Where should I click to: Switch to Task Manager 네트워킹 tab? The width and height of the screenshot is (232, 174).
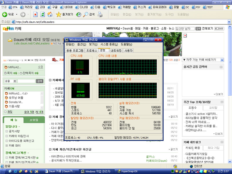coord(116,50)
